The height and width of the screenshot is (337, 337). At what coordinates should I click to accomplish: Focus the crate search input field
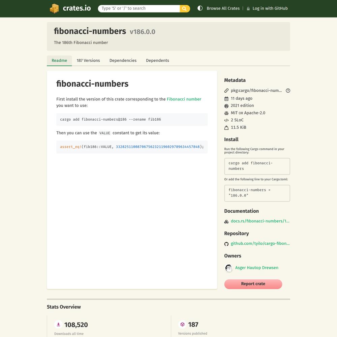[x=139, y=8]
